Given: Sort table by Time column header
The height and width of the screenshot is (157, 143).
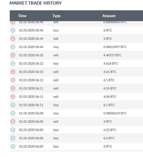Looking at the screenshot, I should pyautogui.click(x=22, y=16).
